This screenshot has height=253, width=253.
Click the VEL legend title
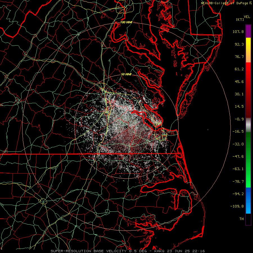(247, 17)
